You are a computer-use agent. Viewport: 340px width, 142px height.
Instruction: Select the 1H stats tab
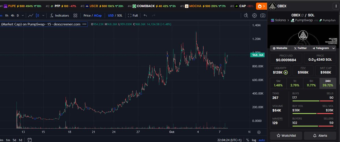point(295,83)
